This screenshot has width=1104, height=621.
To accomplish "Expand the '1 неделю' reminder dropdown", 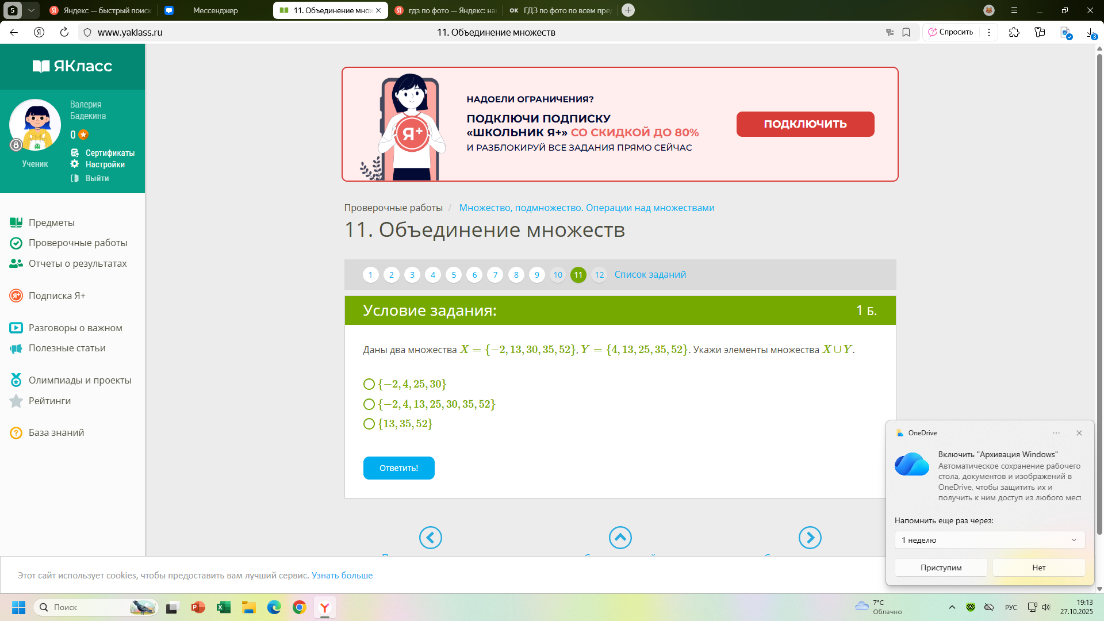I will pos(990,540).
